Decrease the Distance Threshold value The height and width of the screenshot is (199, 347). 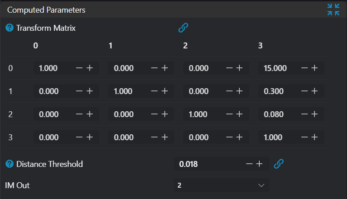pyautogui.click(x=249, y=164)
